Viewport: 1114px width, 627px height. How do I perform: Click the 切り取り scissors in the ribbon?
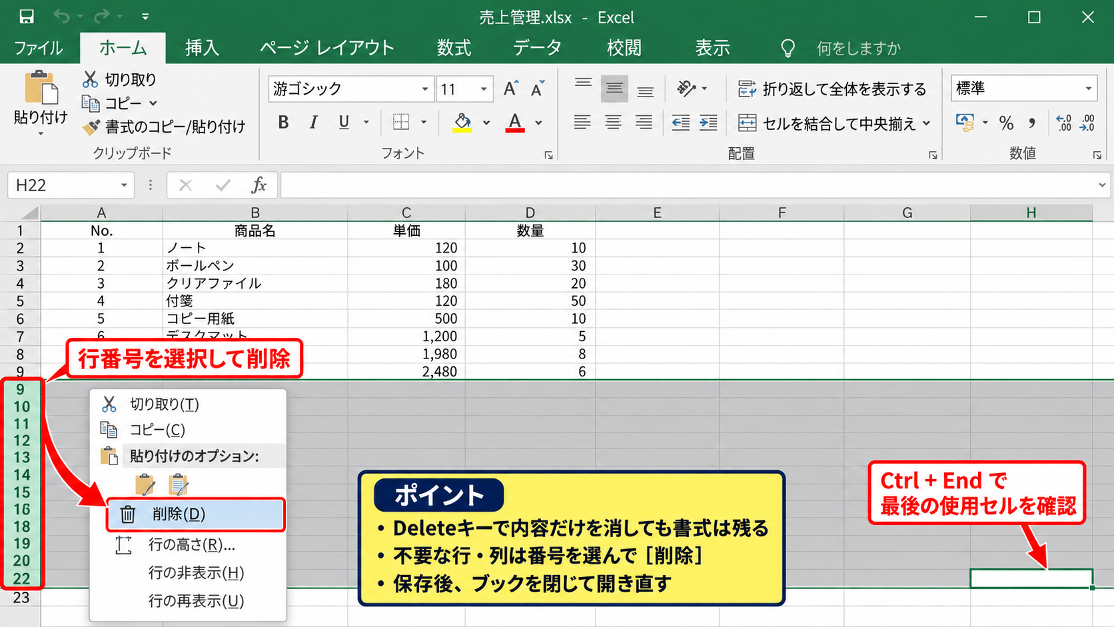click(x=91, y=79)
